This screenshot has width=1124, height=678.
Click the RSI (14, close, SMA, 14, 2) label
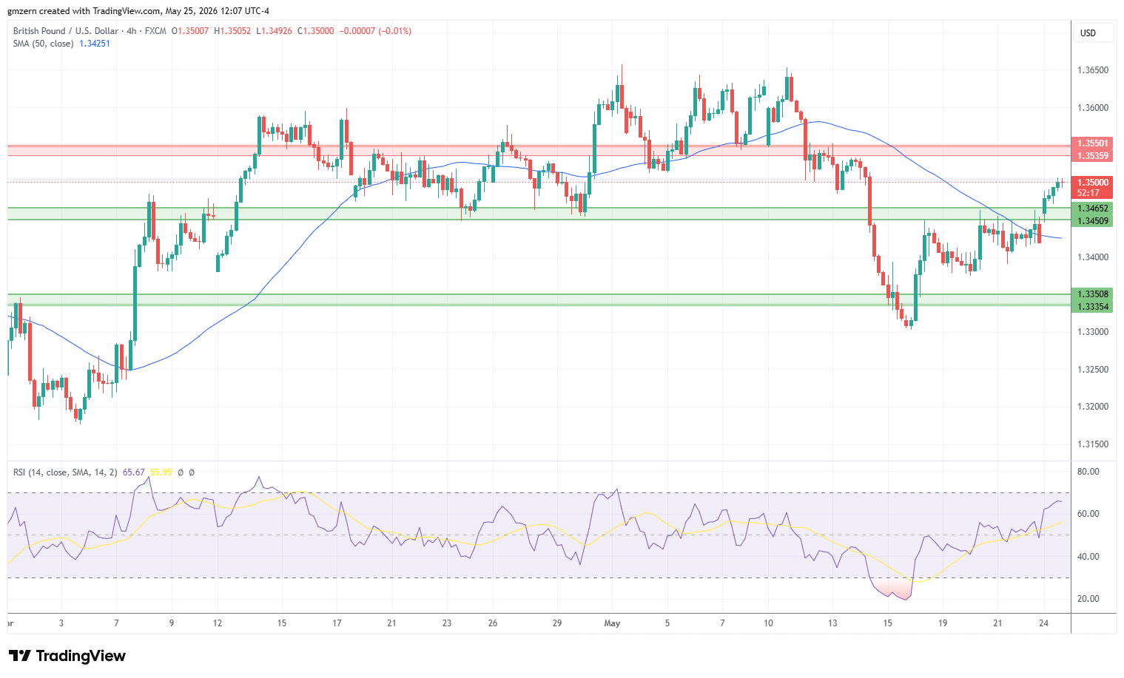pyautogui.click(x=65, y=472)
